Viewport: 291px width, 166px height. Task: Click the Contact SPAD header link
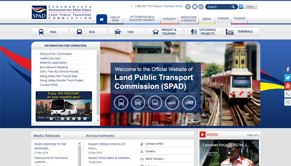(x=173, y=6)
